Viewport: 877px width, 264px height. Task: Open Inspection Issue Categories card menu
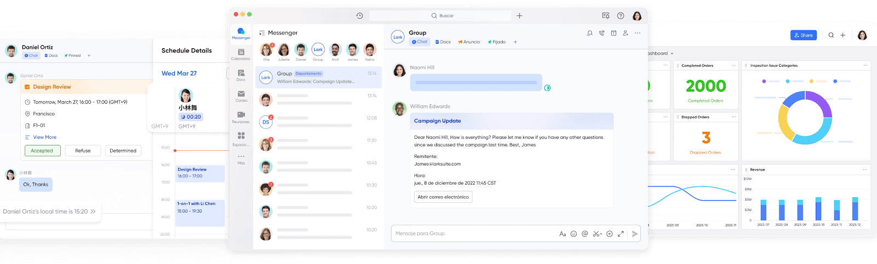(x=865, y=66)
